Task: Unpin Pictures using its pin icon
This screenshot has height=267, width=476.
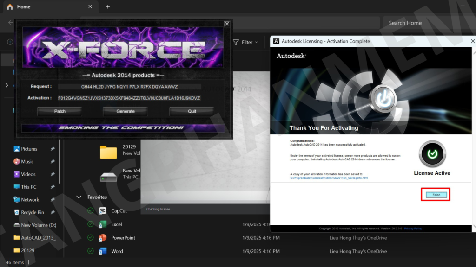Action: coord(53,149)
